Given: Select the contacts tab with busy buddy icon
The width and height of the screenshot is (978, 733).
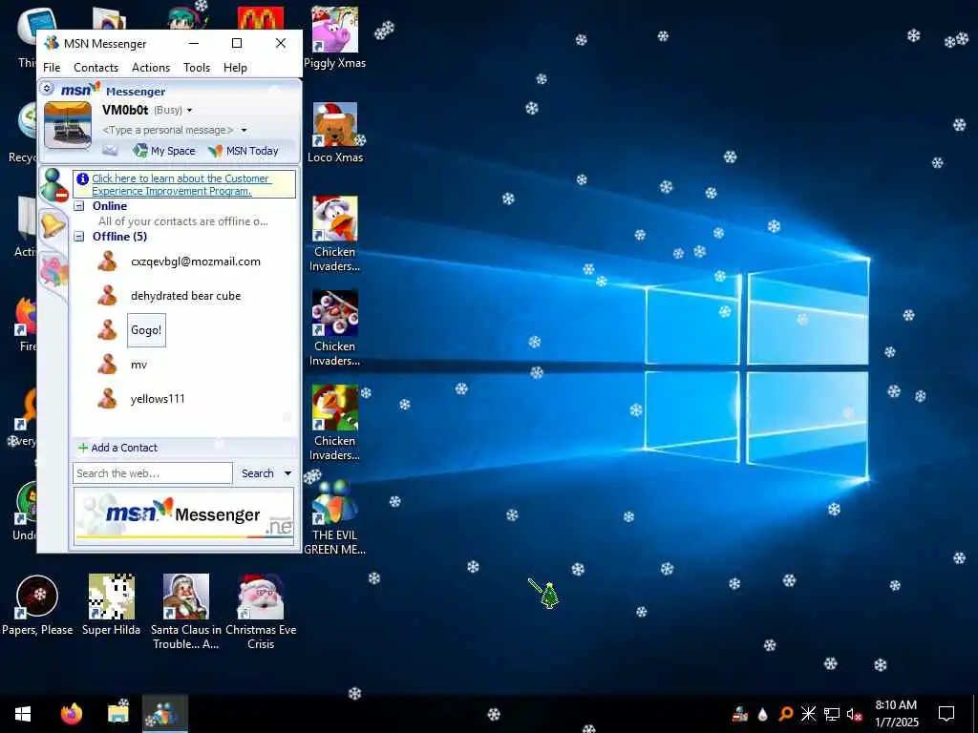Looking at the screenshot, I should pos(54,185).
